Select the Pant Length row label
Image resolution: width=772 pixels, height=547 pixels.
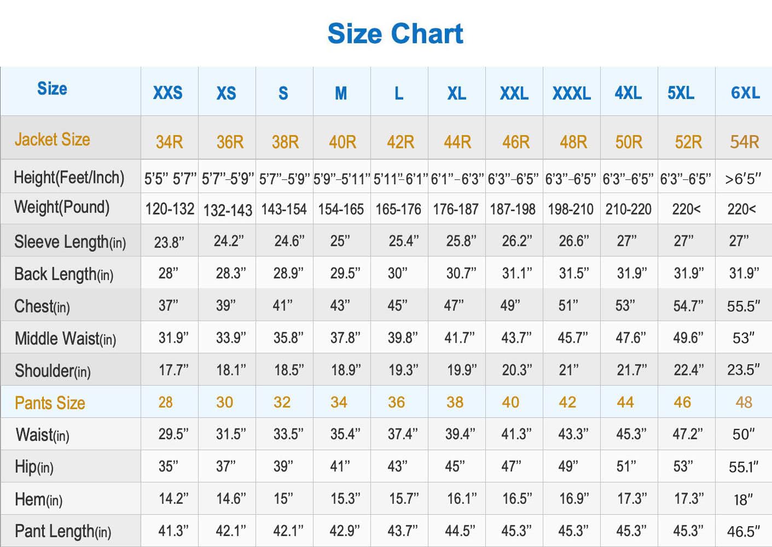click(x=63, y=531)
